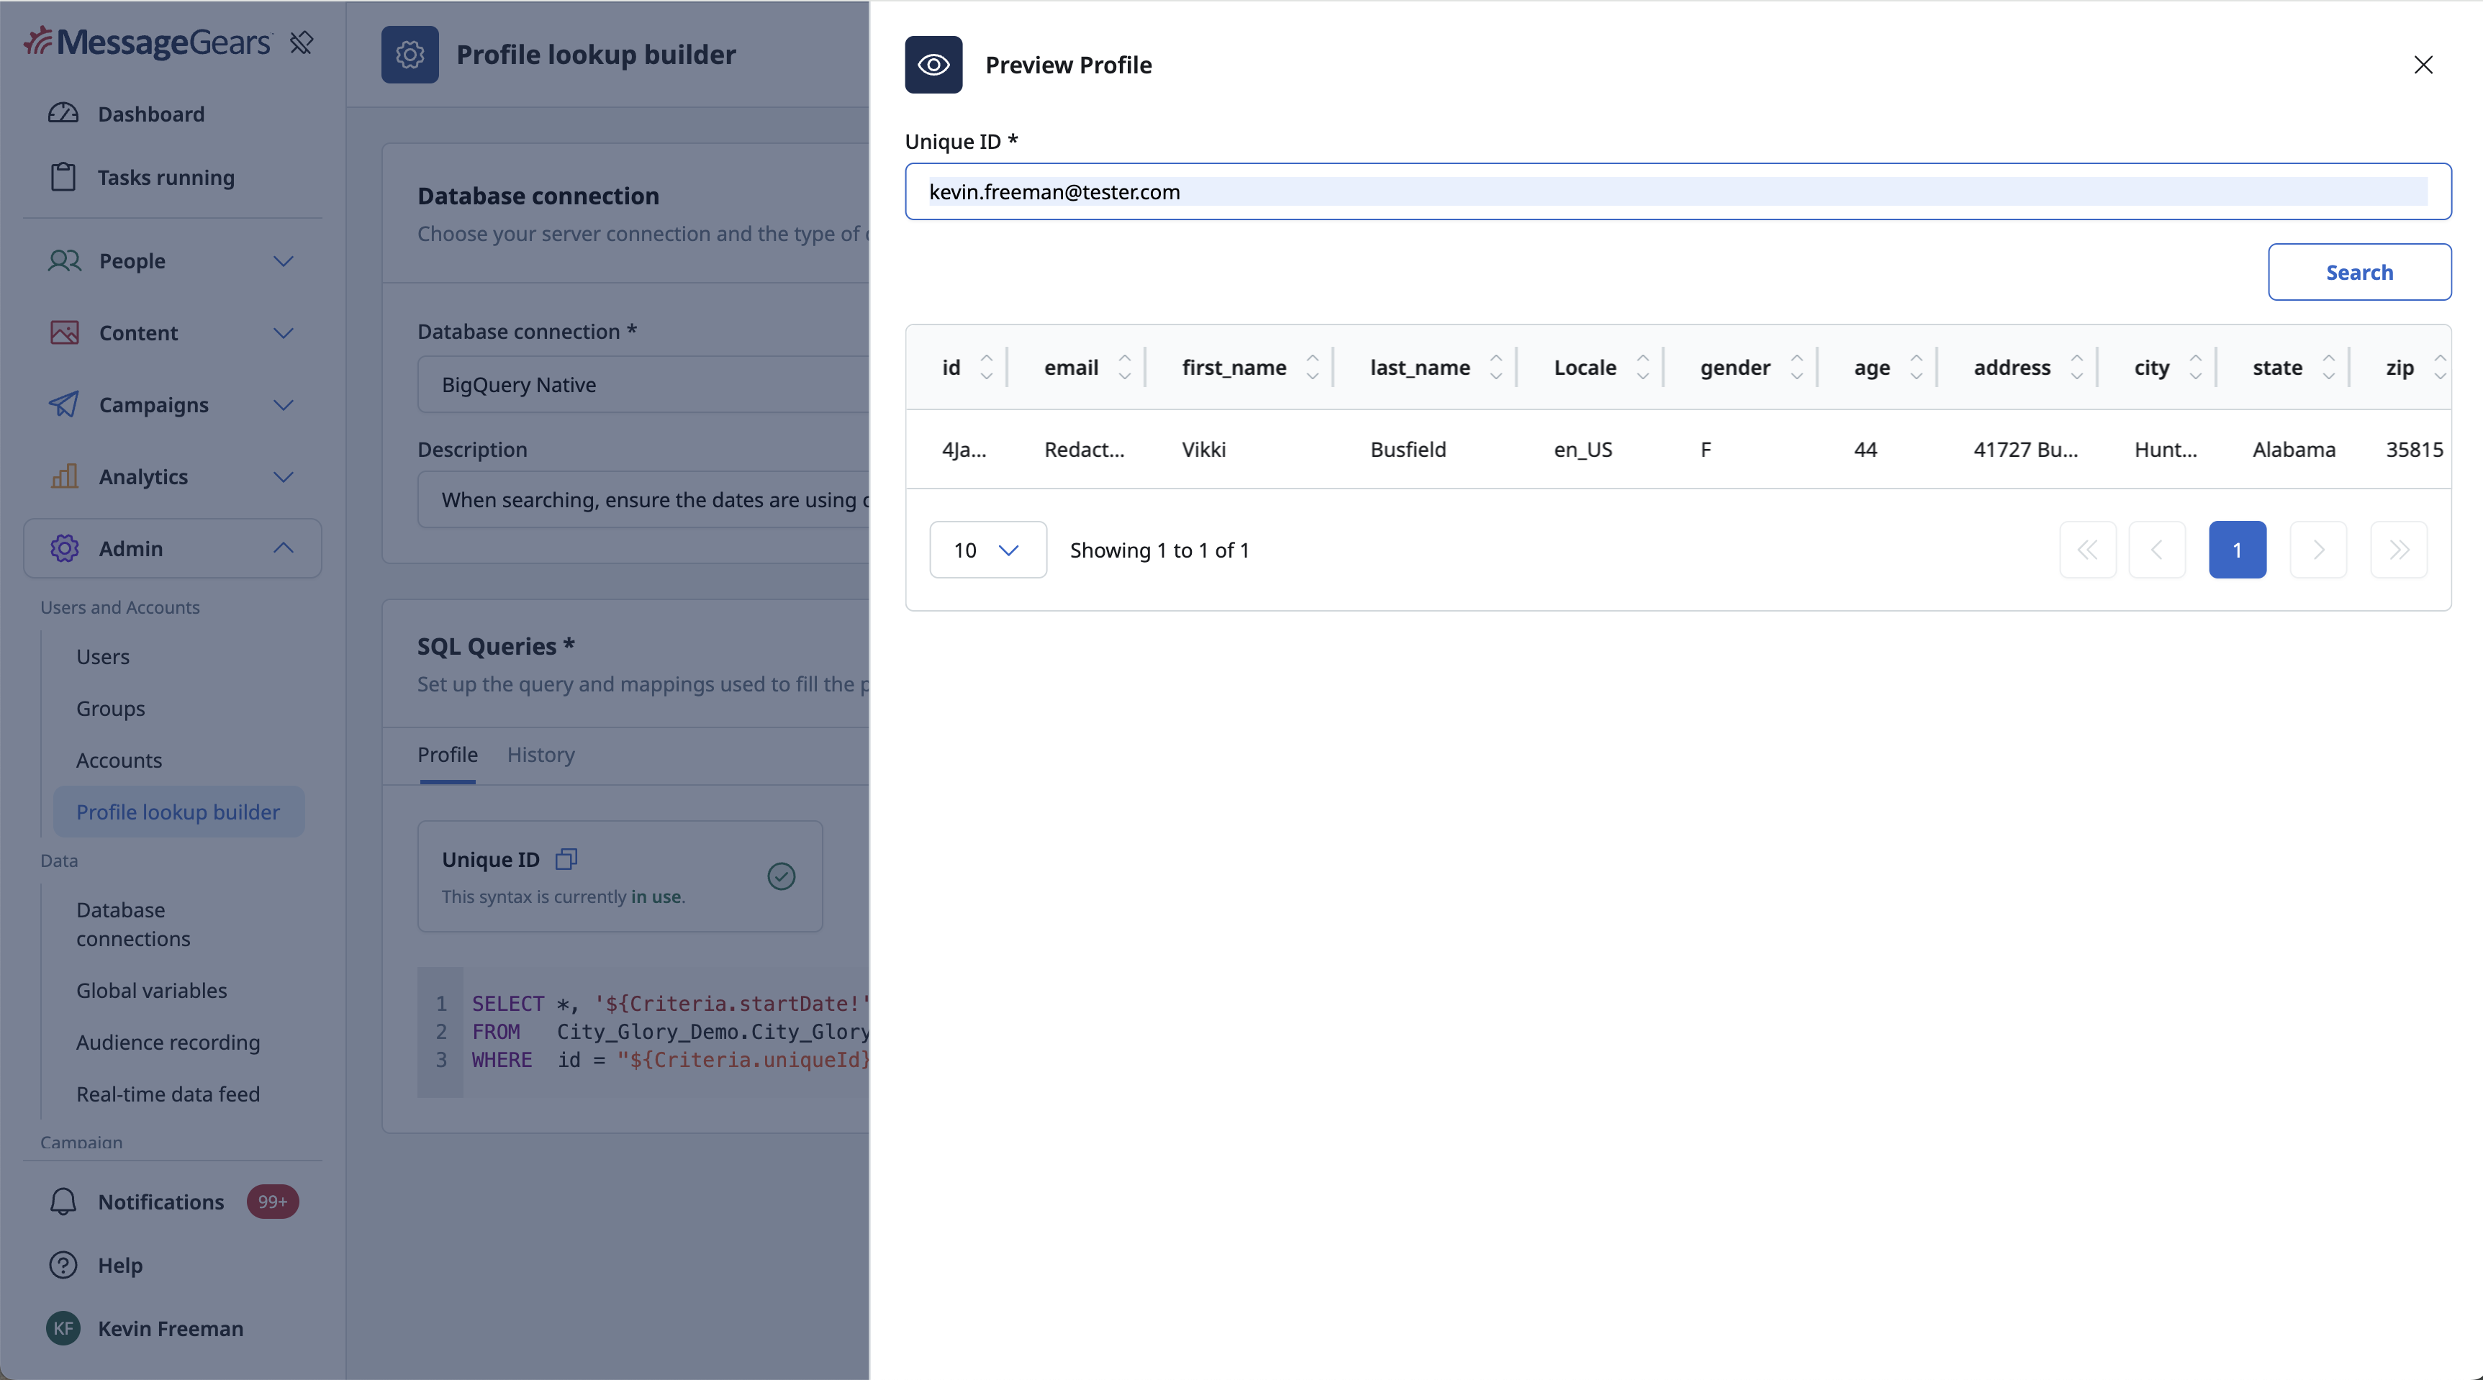Click the SQL query editor
2483x1380 pixels.
[644, 1032]
